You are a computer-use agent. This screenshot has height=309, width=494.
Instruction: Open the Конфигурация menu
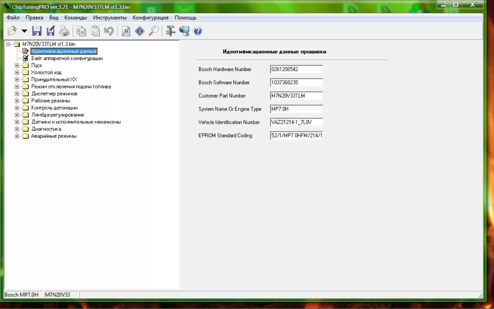(151, 18)
